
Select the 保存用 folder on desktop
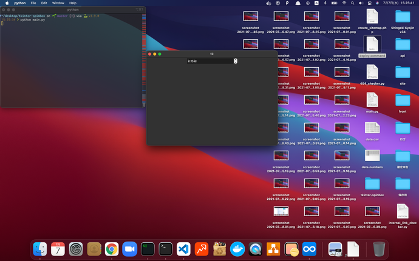point(403,187)
